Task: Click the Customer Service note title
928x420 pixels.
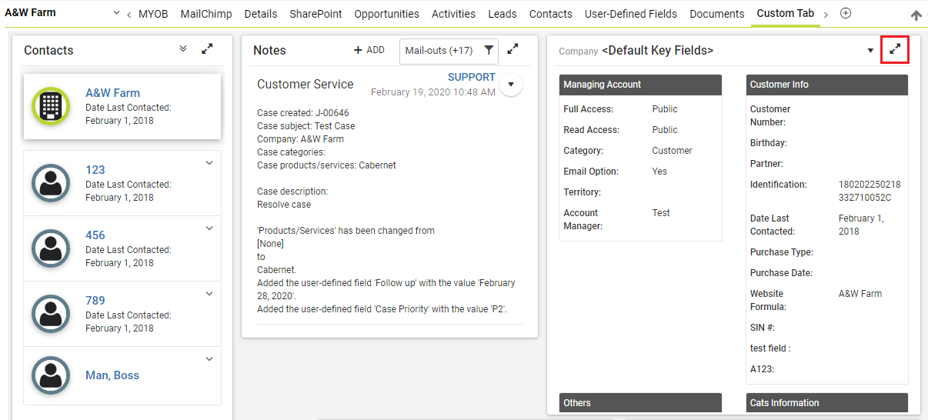Action: tap(305, 85)
